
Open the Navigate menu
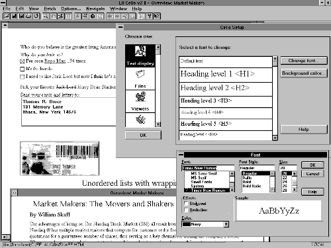(x=95, y=9)
